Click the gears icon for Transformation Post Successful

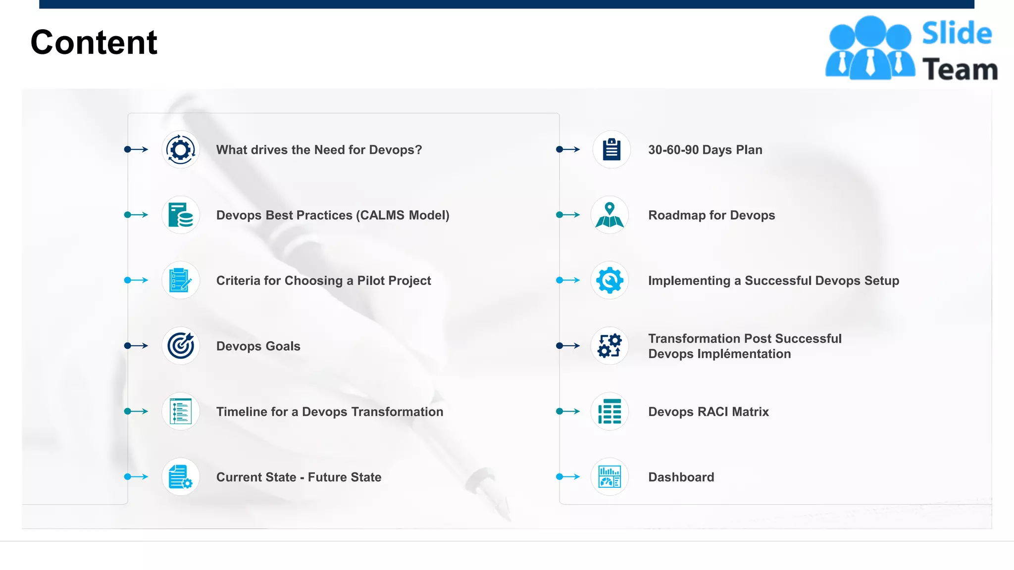point(609,345)
